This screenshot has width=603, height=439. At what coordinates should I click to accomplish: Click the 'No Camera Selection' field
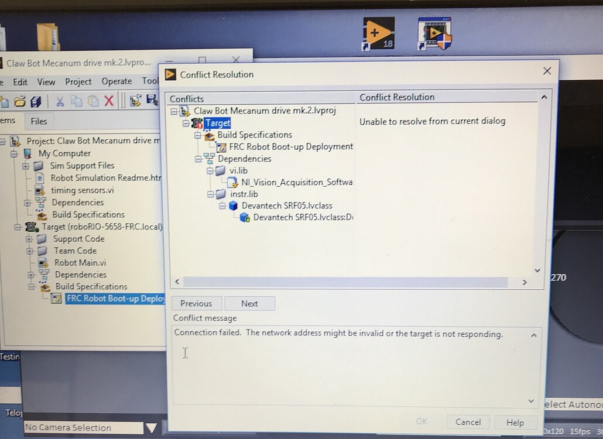(x=84, y=427)
